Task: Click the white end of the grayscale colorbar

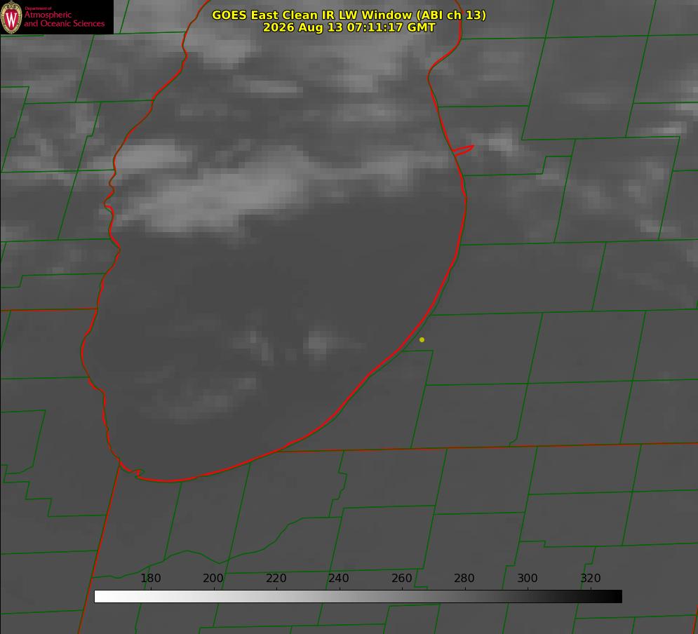Action: point(100,597)
